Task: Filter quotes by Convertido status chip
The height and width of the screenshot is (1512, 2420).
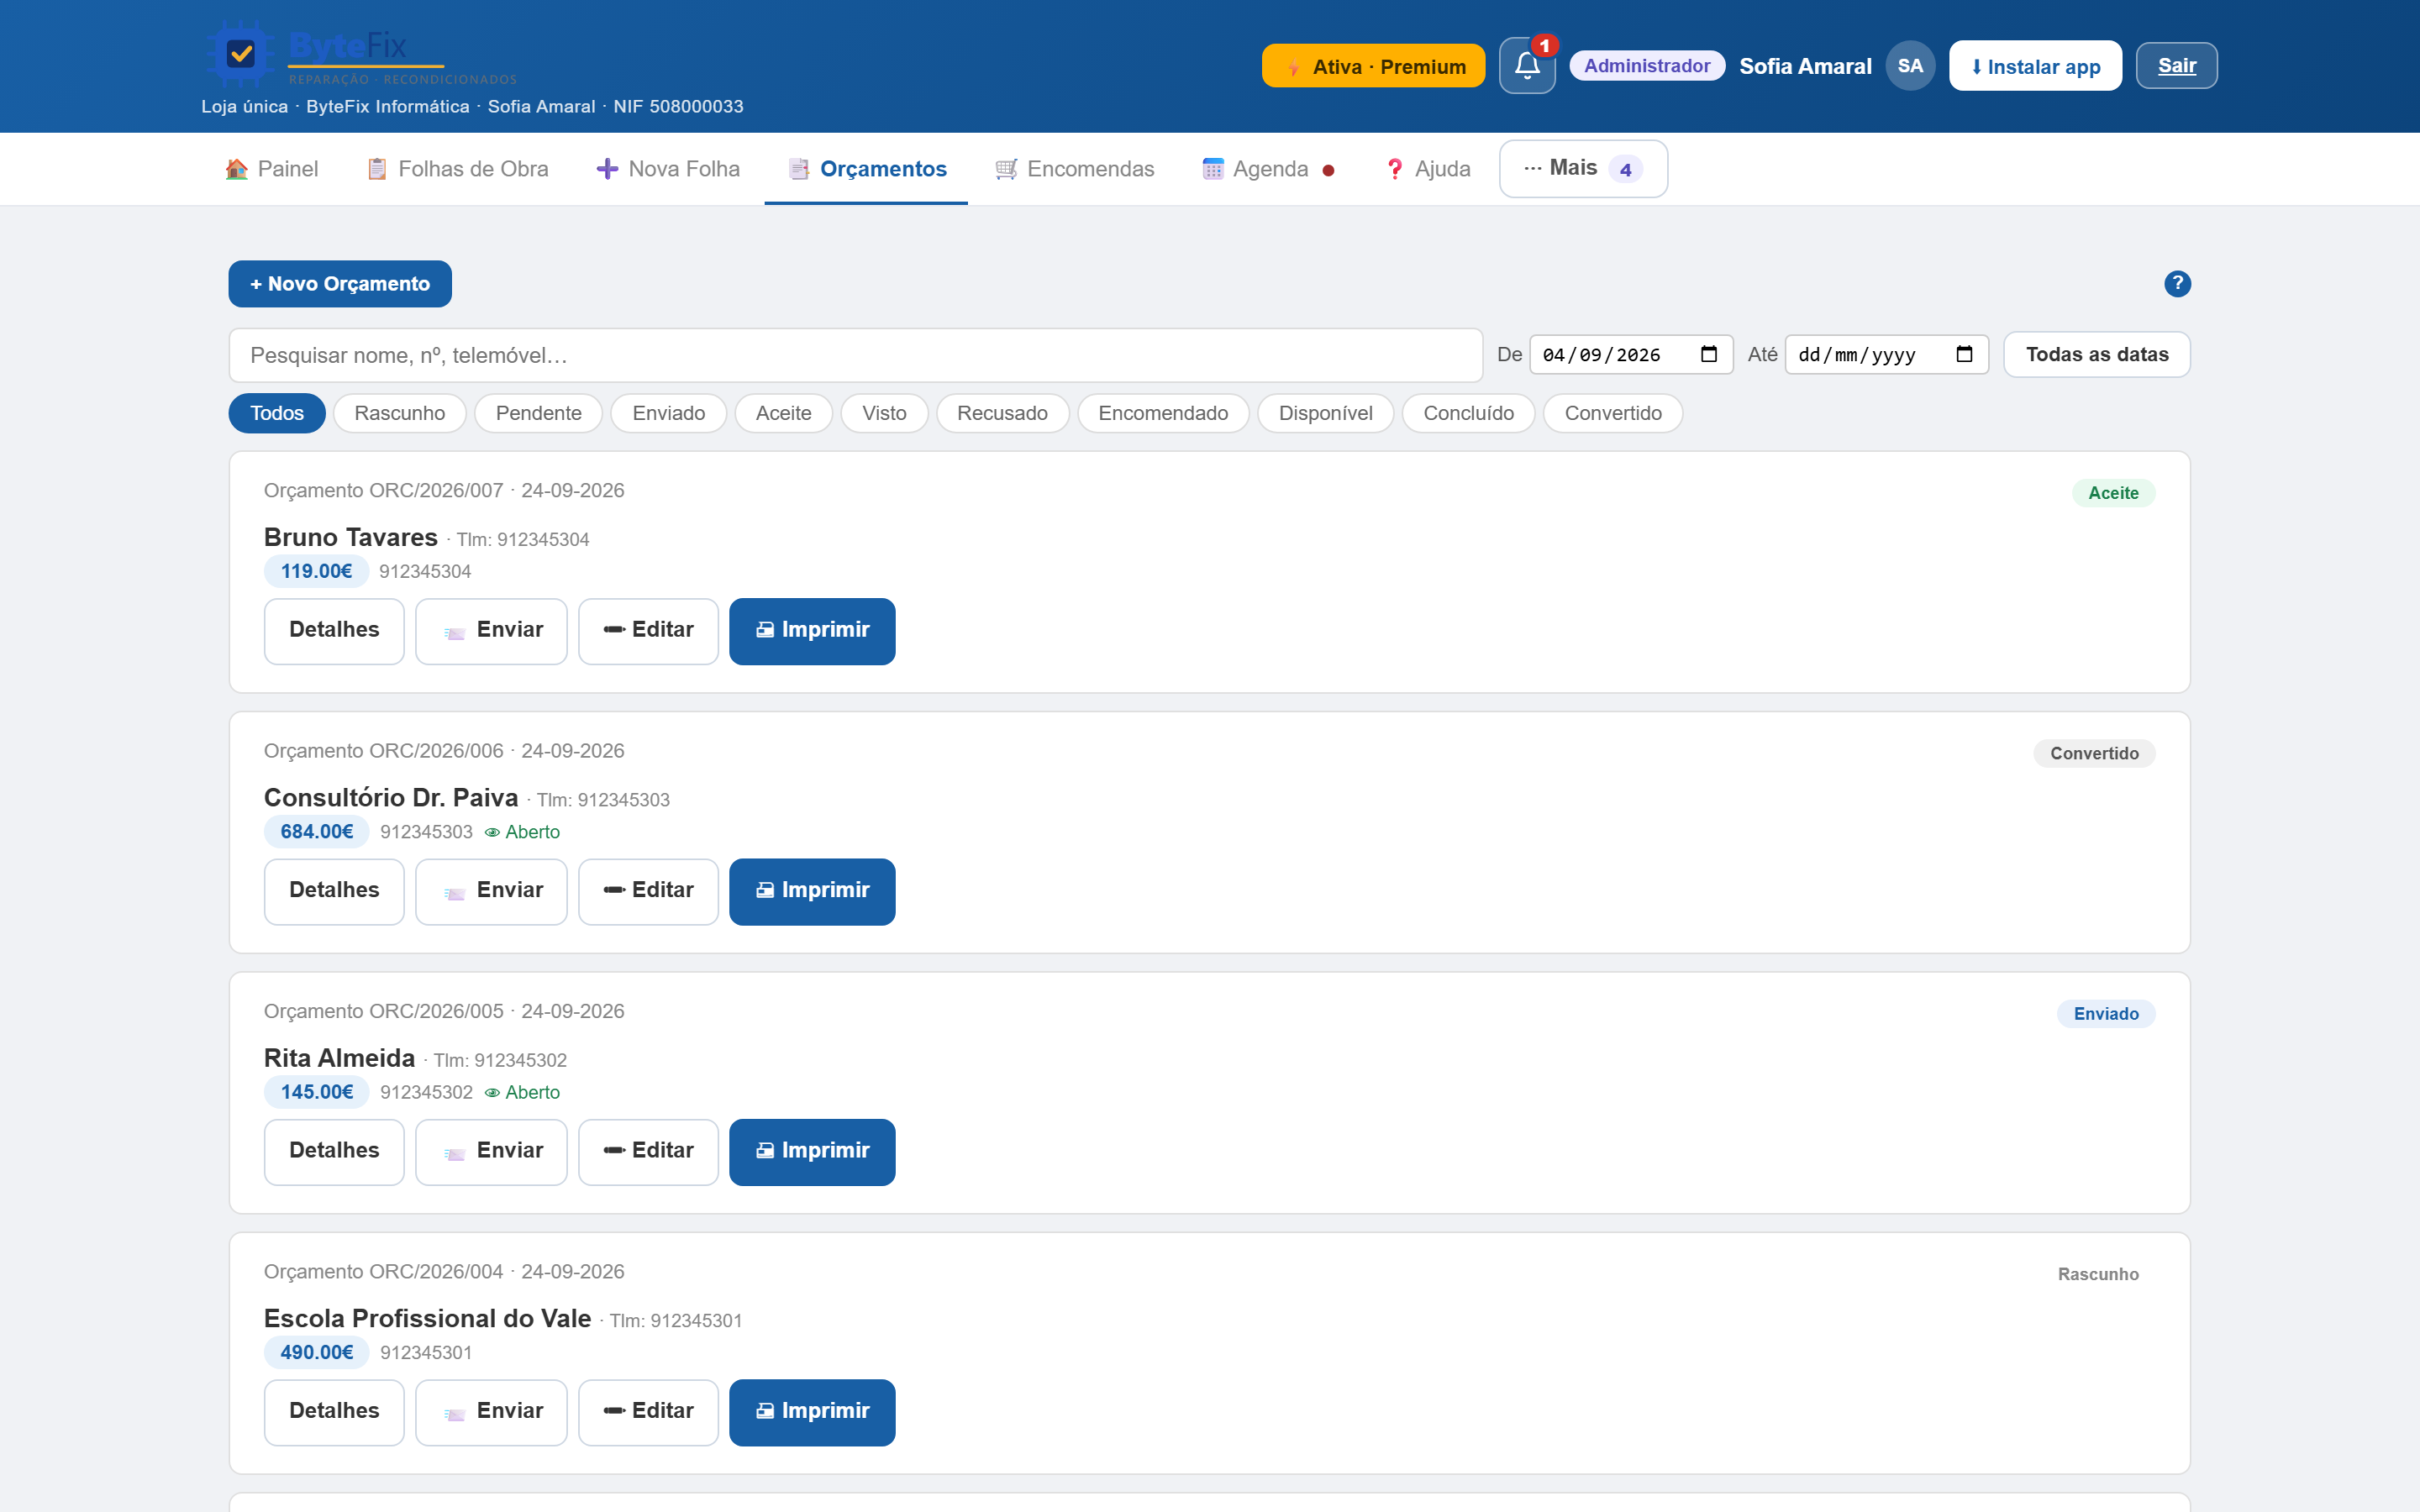Action: [1612, 413]
